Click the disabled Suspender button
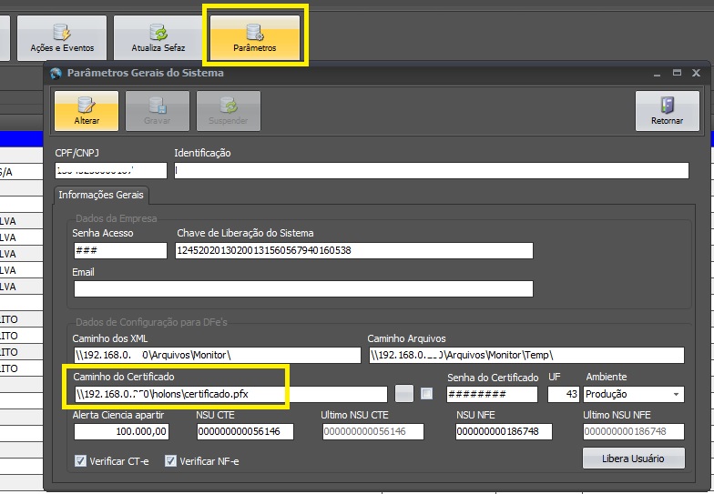714x494 pixels. [229, 111]
